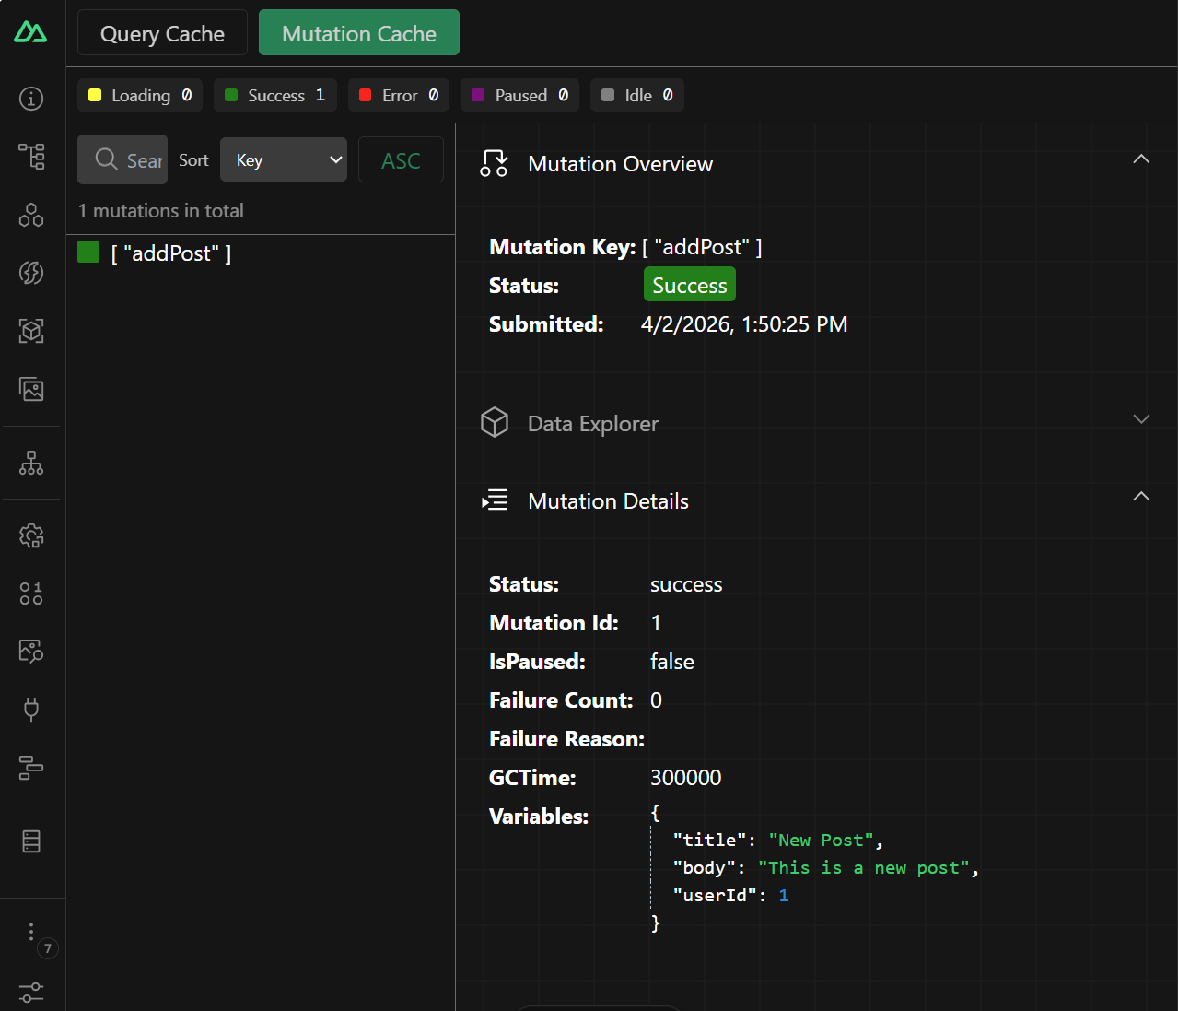1178x1011 pixels.
Task: Focus the mutation search field
Action: 122,159
